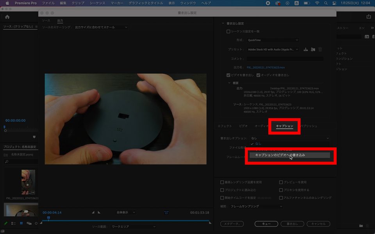This screenshot has height=234, width=375.
Task: Uncheck ビデオを書き出し checkbox
Action: (x=229, y=75)
